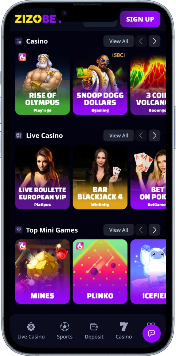This screenshot has height=356, width=176.
Task: Click View All for Casino section
Action: click(x=118, y=41)
